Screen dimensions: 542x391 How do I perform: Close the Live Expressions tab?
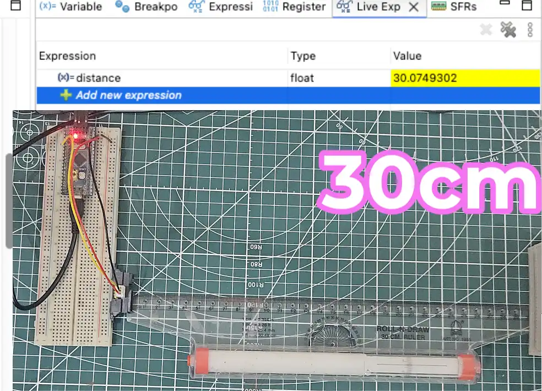coord(414,7)
